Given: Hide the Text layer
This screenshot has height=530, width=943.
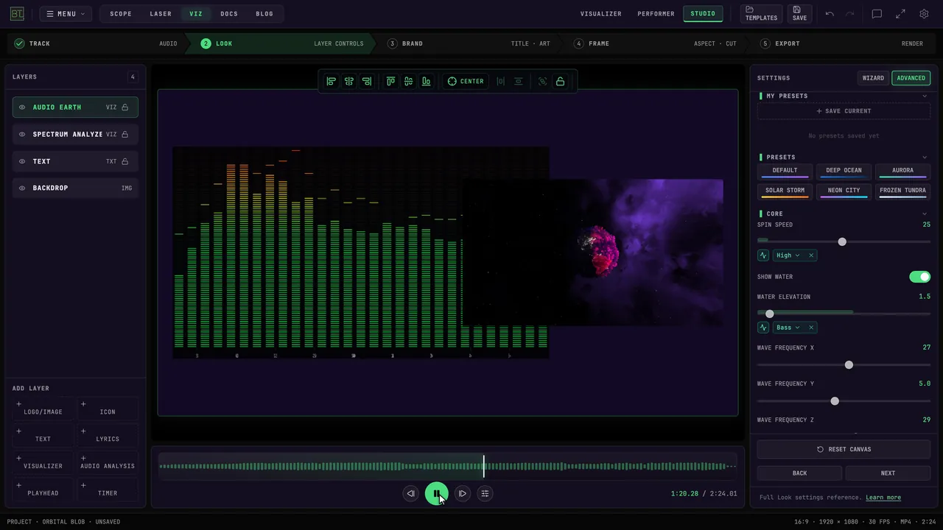Looking at the screenshot, I should [x=22, y=161].
